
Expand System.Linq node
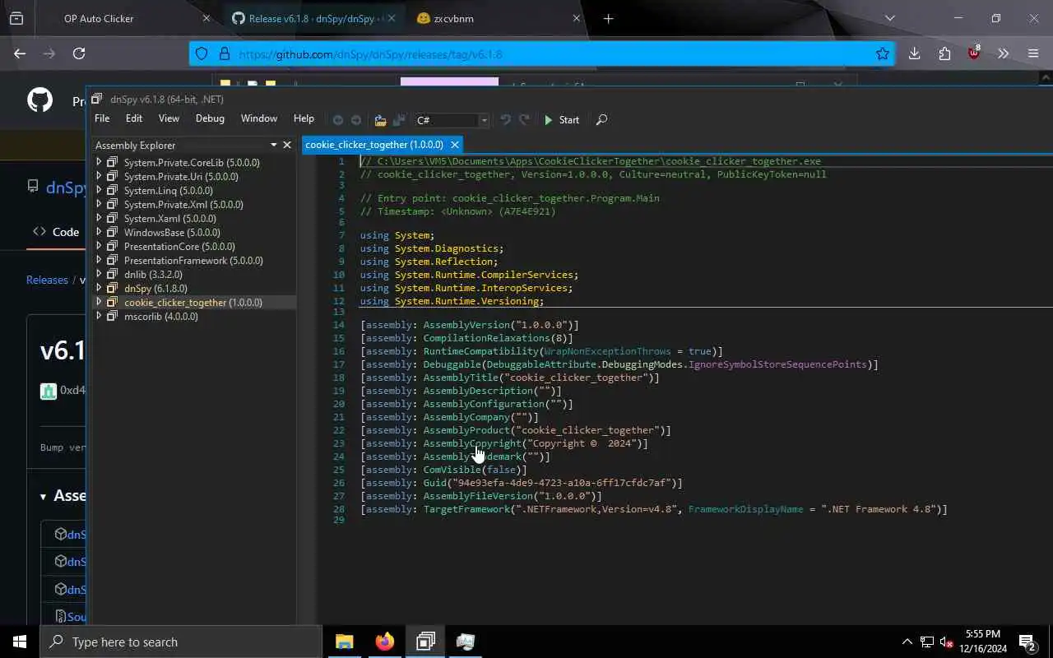pos(99,191)
